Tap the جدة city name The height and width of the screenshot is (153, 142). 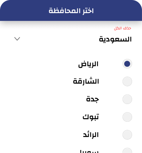tap(92, 99)
